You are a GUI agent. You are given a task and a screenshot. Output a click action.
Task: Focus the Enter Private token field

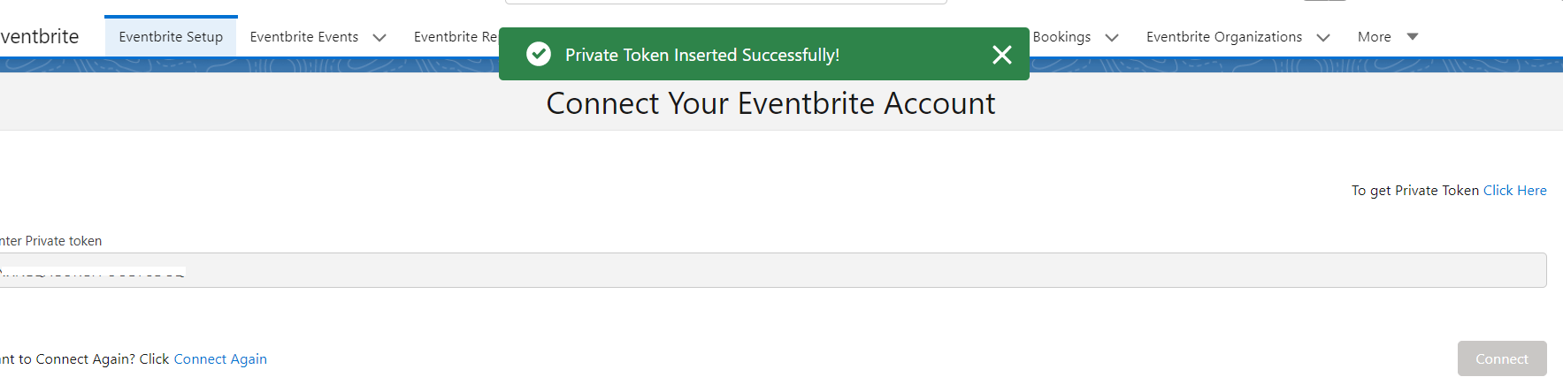coord(773,270)
